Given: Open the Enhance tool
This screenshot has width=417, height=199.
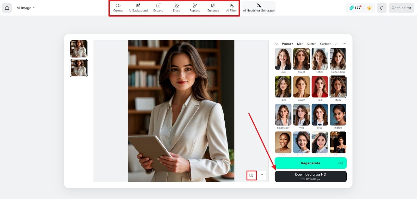Looking at the screenshot, I should [x=213, y=8].
